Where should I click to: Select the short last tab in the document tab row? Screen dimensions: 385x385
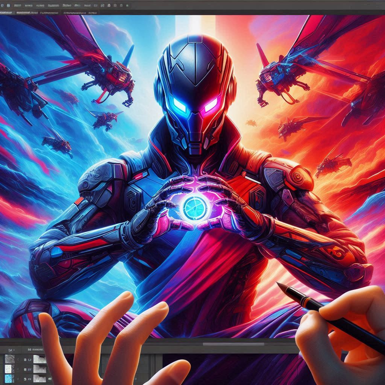click(x=92, y=13)
